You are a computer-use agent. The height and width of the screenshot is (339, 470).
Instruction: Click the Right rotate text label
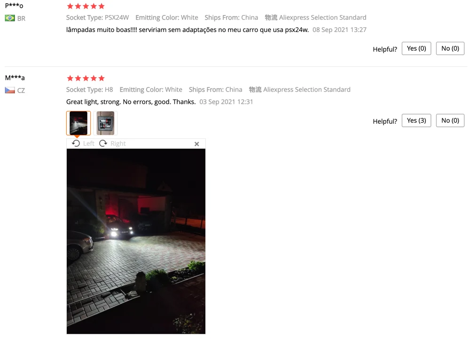click(118, 143)
